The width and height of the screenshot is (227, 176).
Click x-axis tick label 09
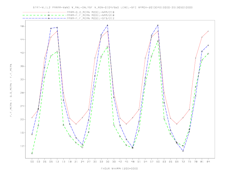point(51,162)
